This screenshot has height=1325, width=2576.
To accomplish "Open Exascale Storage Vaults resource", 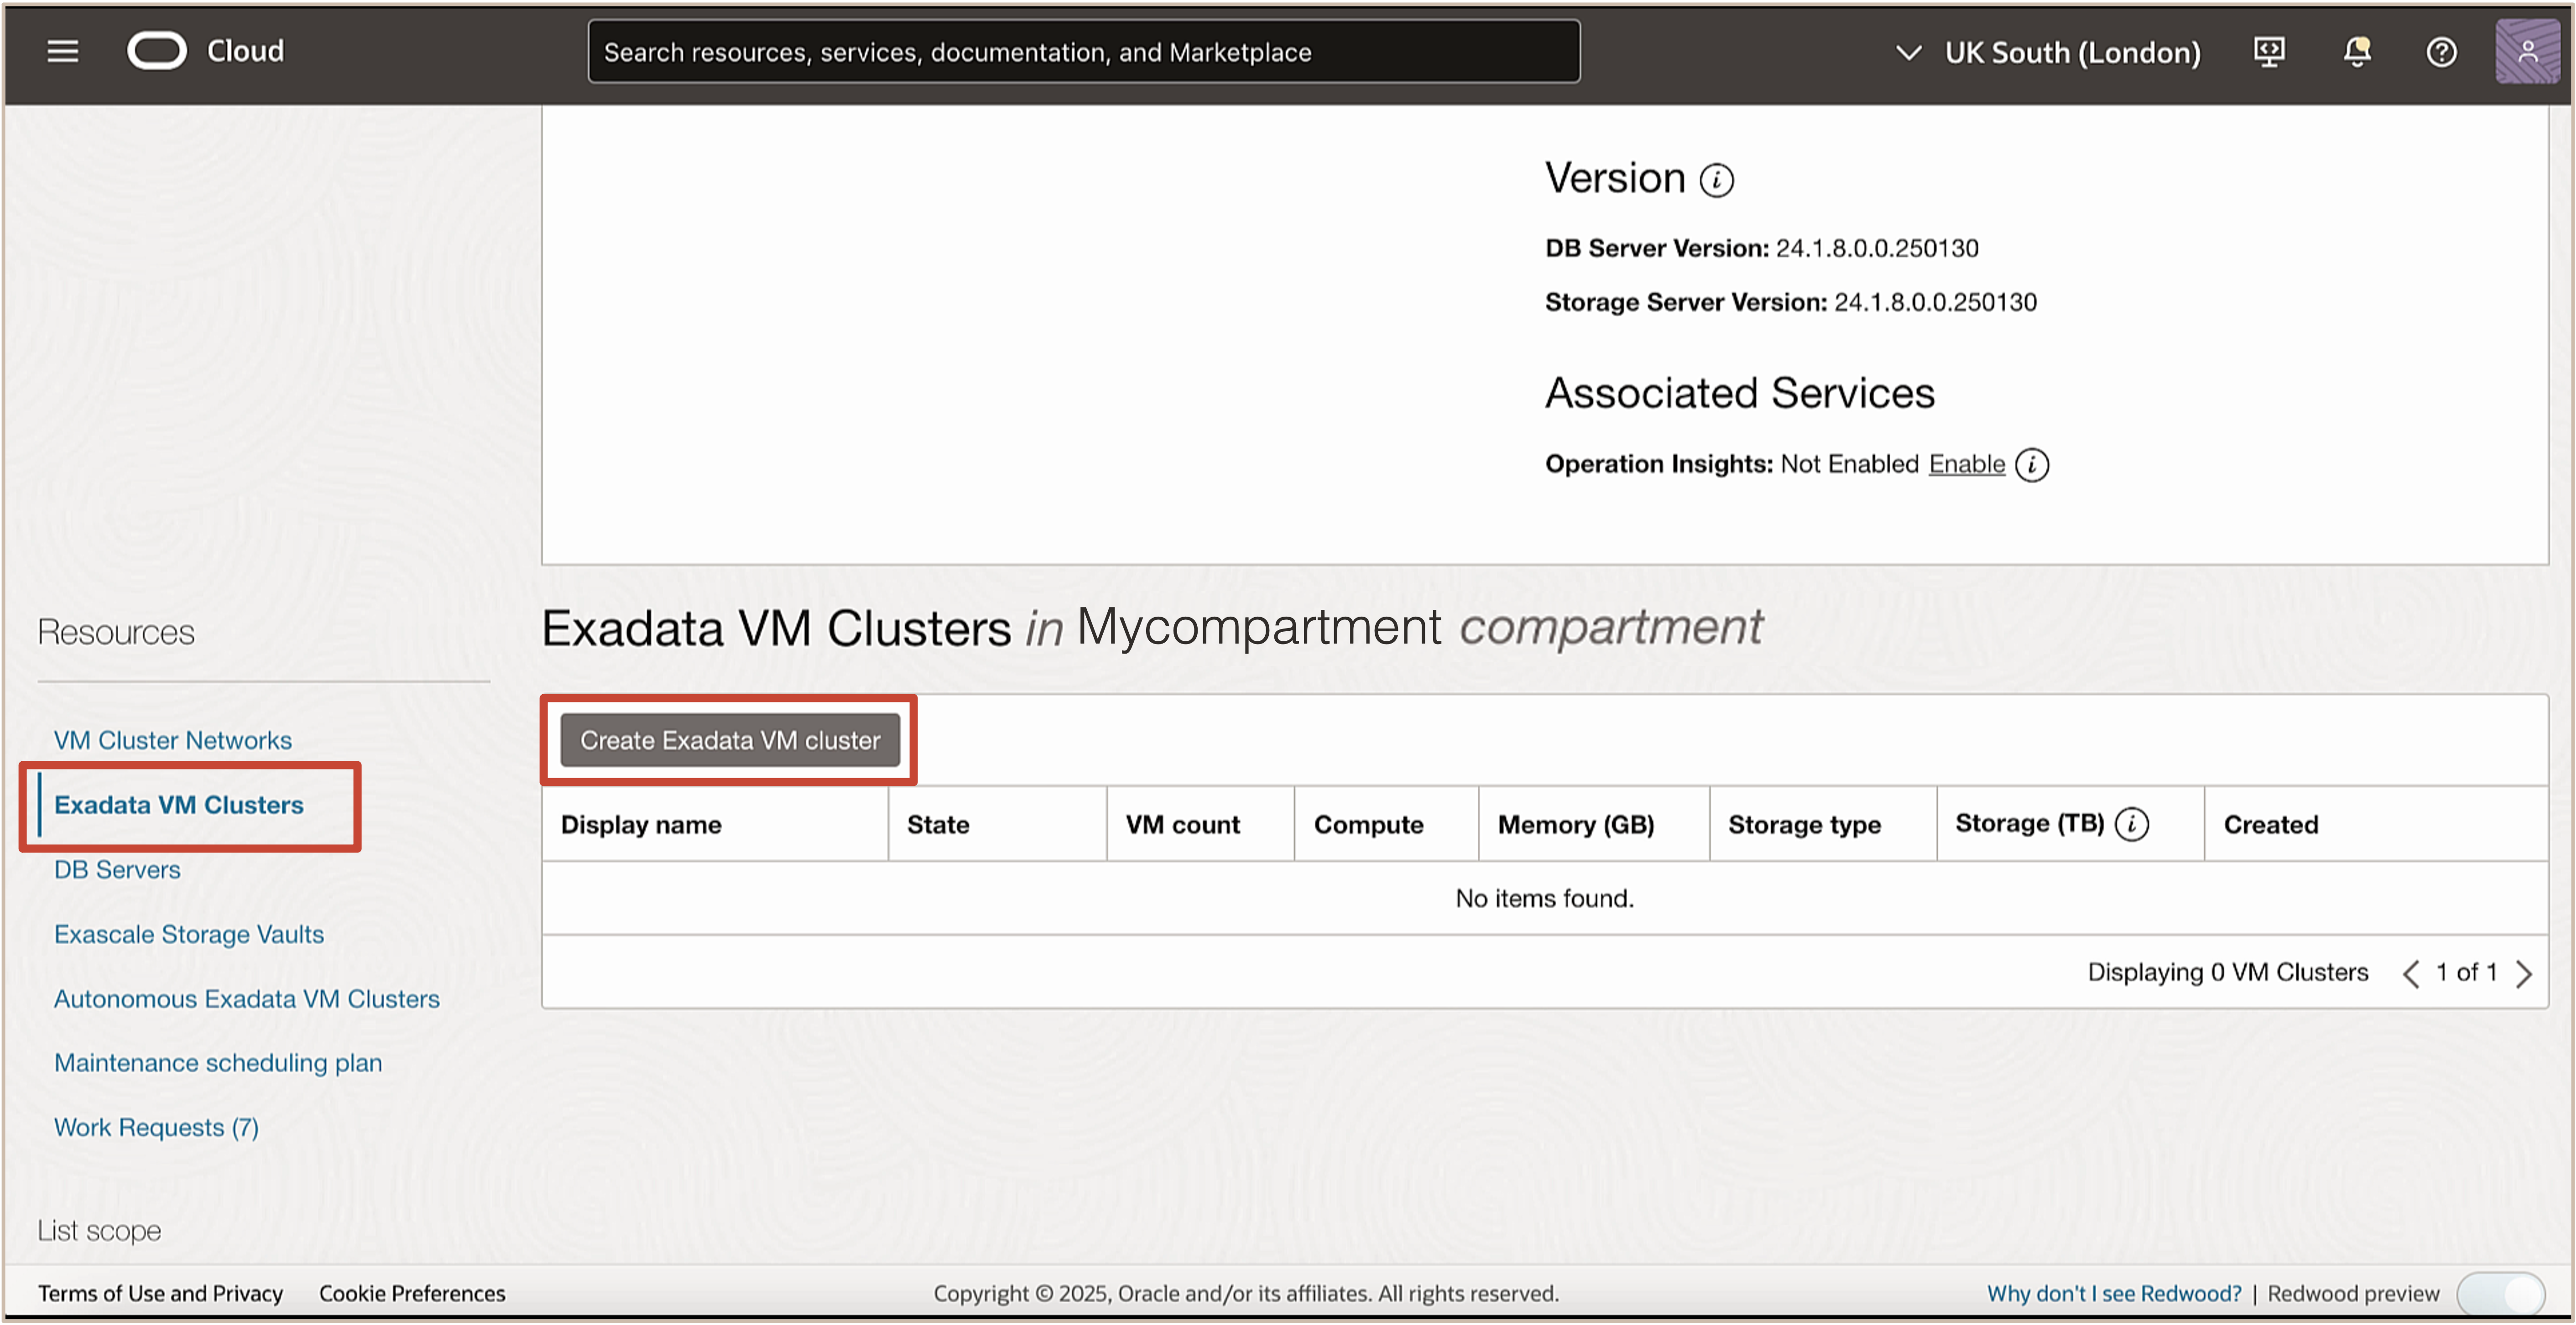I will (189, 934).
